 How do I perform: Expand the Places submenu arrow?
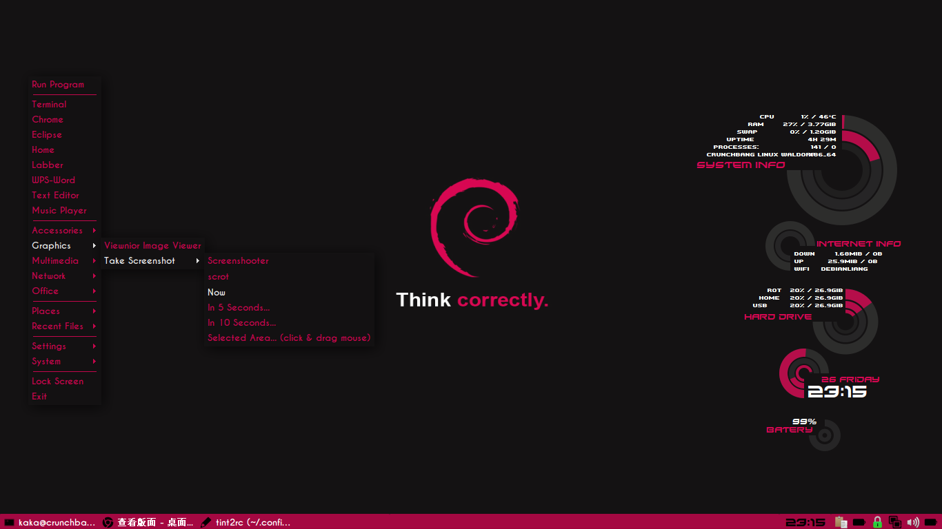[94, 311]
